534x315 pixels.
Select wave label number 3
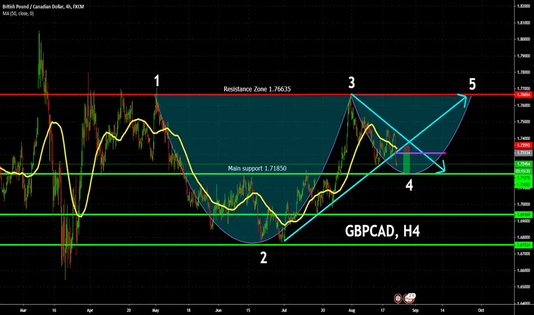351,82
